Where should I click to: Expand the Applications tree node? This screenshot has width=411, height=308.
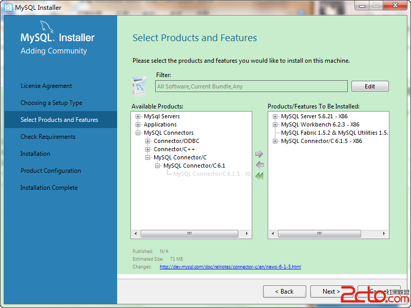point(138,124)
